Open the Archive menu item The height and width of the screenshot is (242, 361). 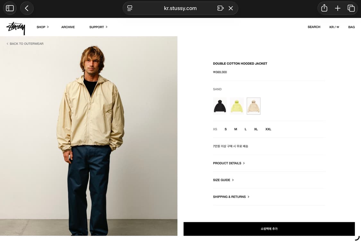click(x=68, y=27)
